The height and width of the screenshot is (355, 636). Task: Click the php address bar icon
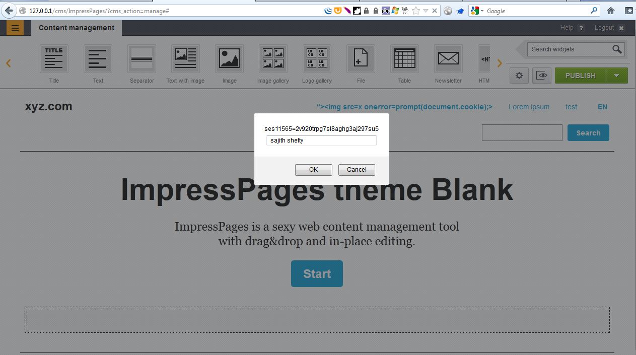click(x=386, y=11)
